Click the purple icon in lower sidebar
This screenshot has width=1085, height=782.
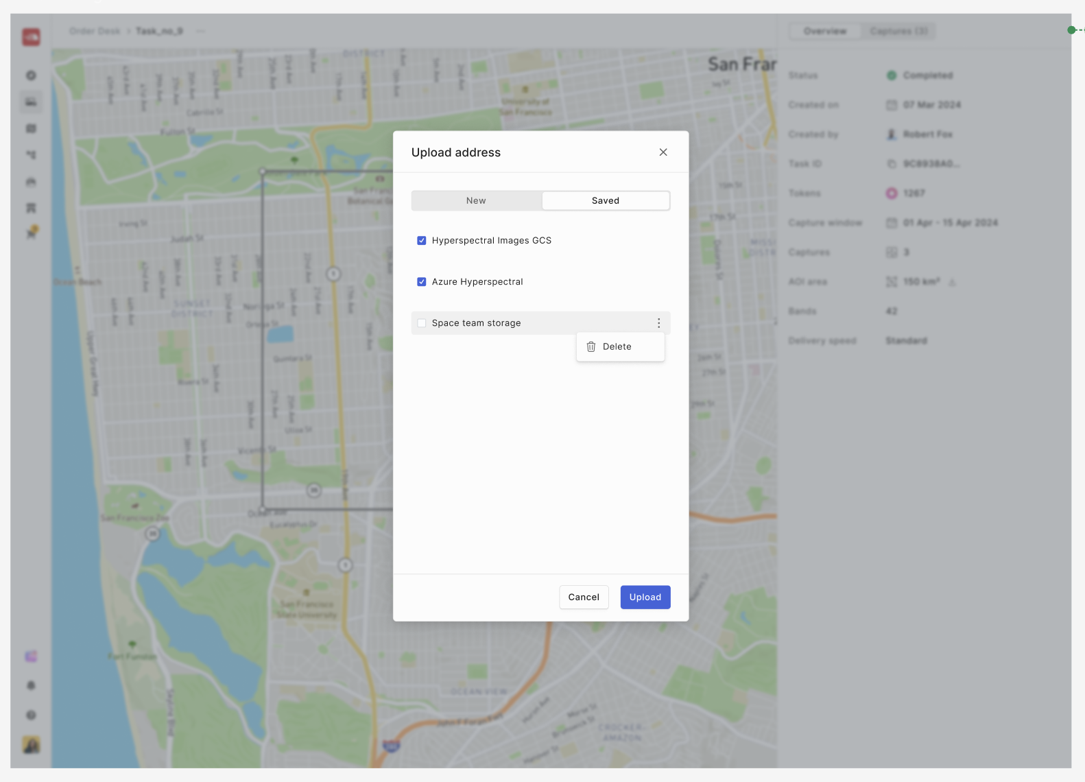[31, 656]
